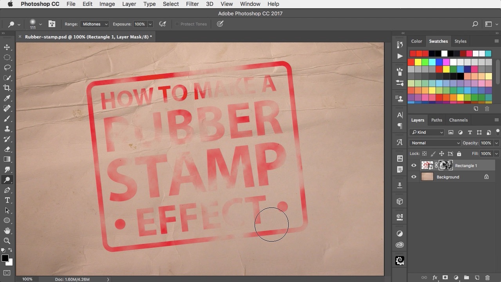The width and height of the screenshot is (501, 282).
Task: Select the Crop tool
Action: click(7, 88)
